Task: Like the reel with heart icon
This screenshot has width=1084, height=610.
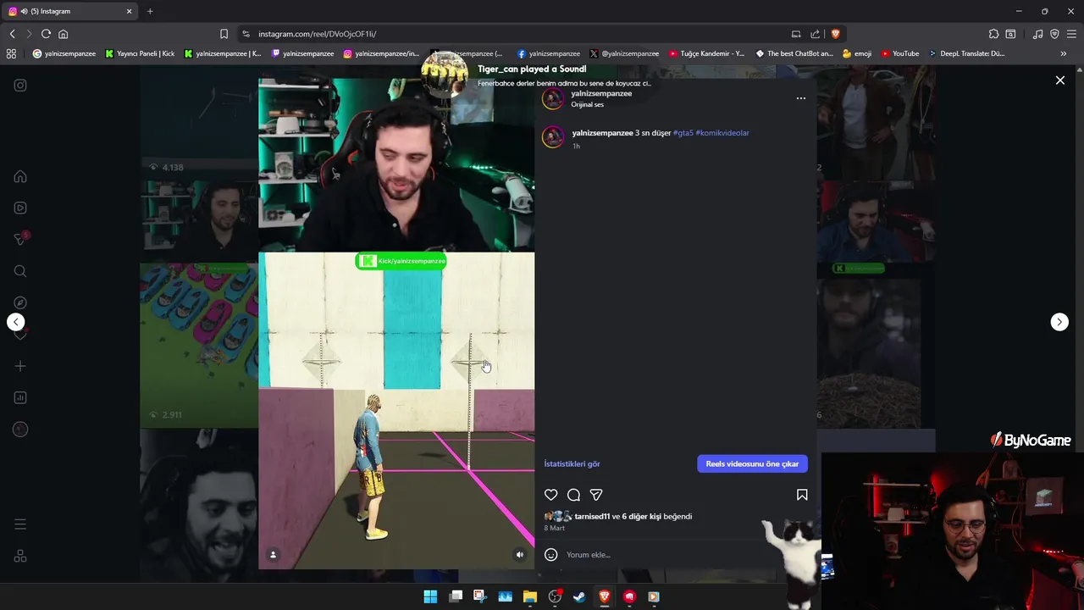Action: click(x=551, y=495)
